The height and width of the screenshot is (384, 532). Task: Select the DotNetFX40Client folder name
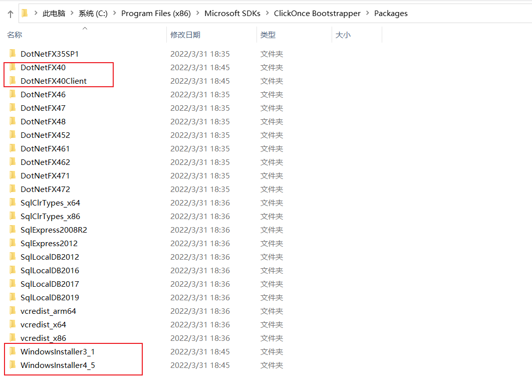tap(54, 81)
